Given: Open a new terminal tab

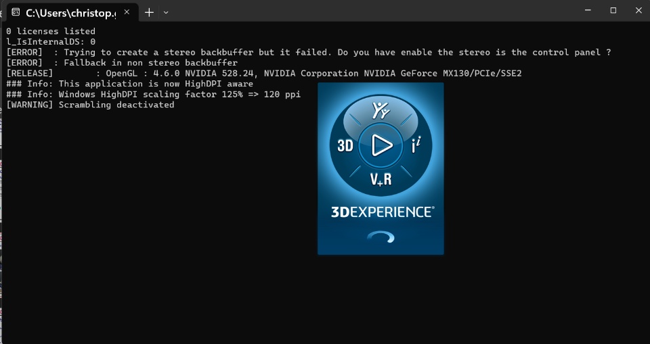Looking at the screenshot, I should coord(149,12).
